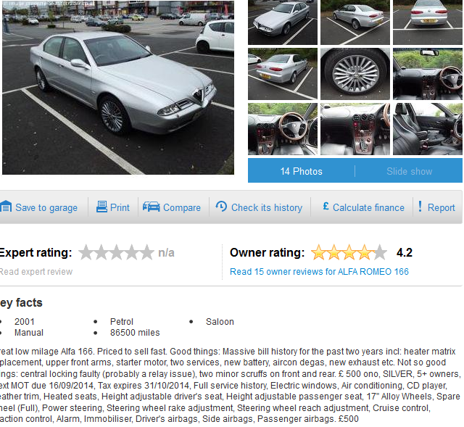Click the exclamation mark Report icon
464x427 pixels.
[x=420, y=206]
